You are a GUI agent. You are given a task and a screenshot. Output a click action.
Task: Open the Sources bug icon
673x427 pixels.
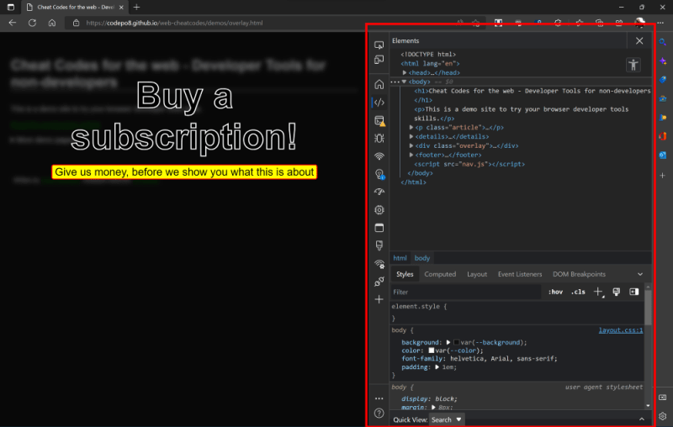pos(379,139)
